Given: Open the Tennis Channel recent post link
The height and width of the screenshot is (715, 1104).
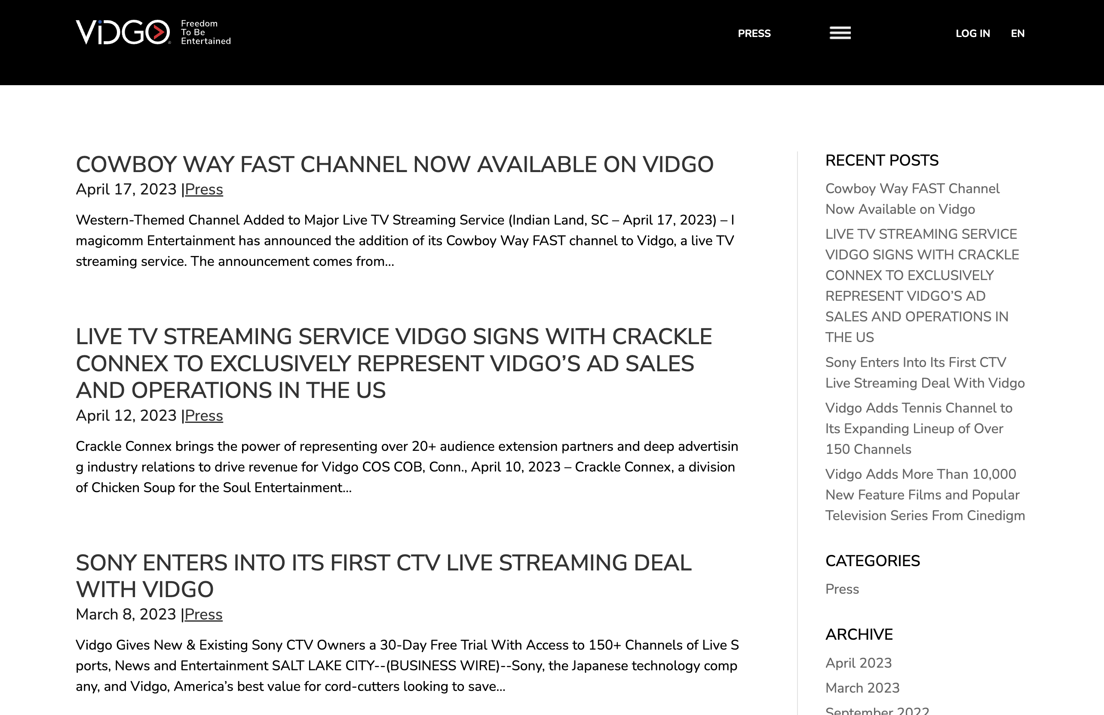Looking at the screenshot, I should coord(918,428).
